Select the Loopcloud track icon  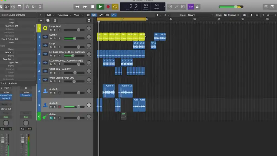pyautogui.click(x=45, y=28)
